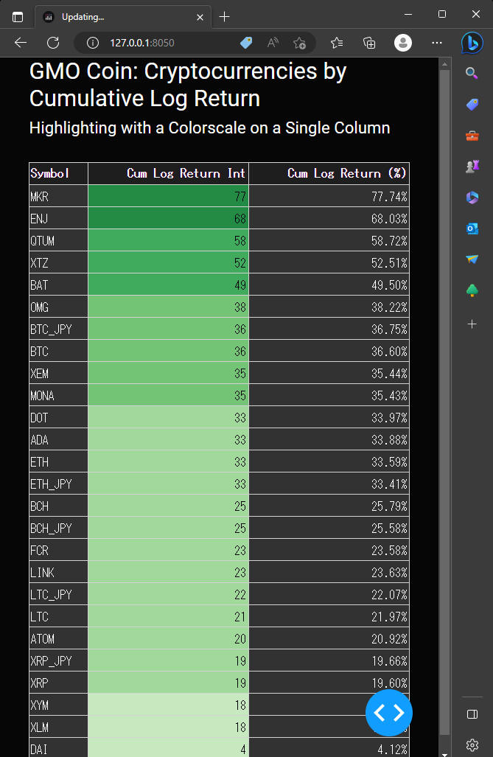Click the 4.12% percentage cell

(329, 748)
